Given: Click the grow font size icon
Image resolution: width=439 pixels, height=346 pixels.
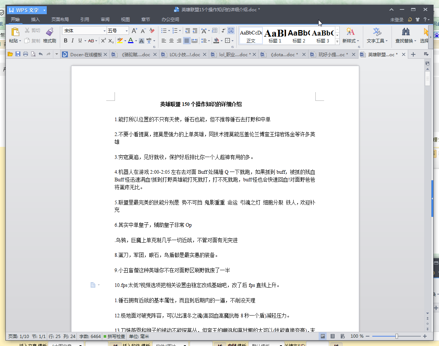Looking at the screenshot, I should tap(134, 31).
